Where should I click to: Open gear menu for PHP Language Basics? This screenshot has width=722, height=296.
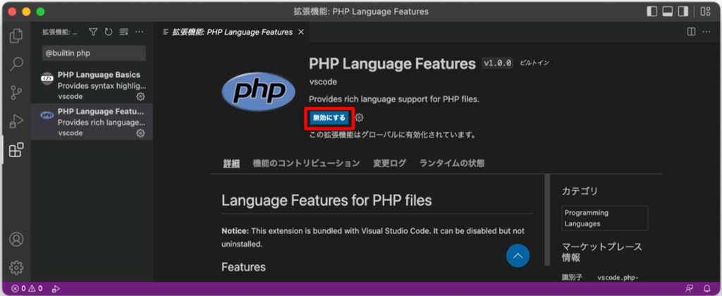point(140,97)
